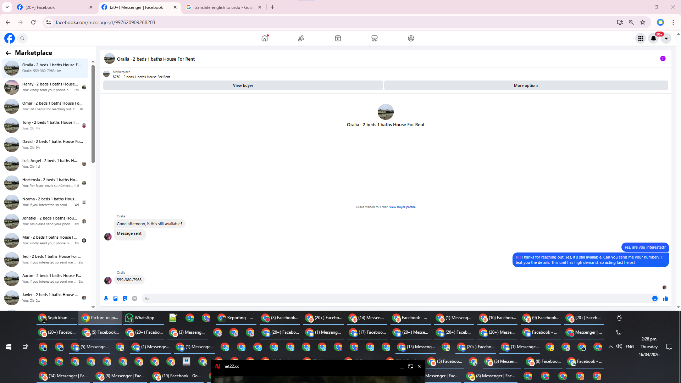Click the address bar URL

(105, 22)
